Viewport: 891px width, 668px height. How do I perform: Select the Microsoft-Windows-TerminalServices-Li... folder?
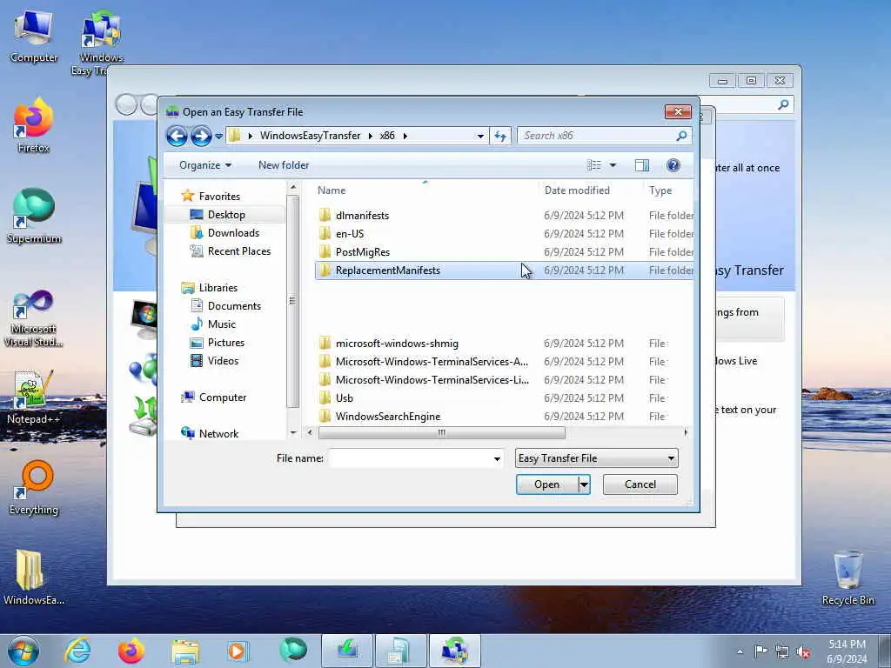[432, 380]
